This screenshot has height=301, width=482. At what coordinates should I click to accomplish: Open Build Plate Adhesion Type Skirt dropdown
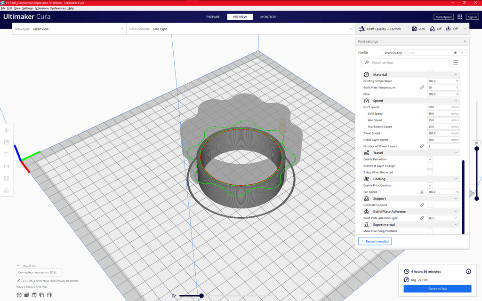tap(443, 218)
